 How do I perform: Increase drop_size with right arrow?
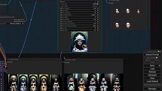pyautogui.click(x=98, y=28)
